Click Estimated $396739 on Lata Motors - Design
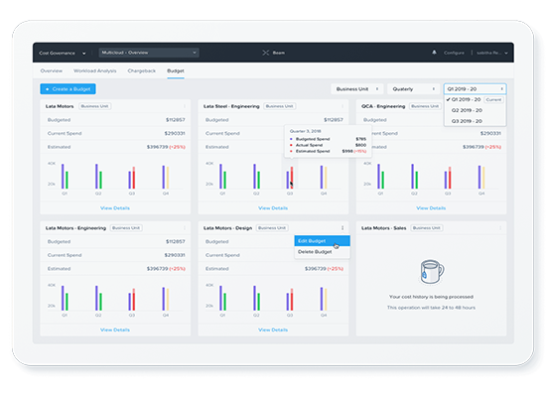This screenshot has height=394, width=546. (x=316, y=269)
